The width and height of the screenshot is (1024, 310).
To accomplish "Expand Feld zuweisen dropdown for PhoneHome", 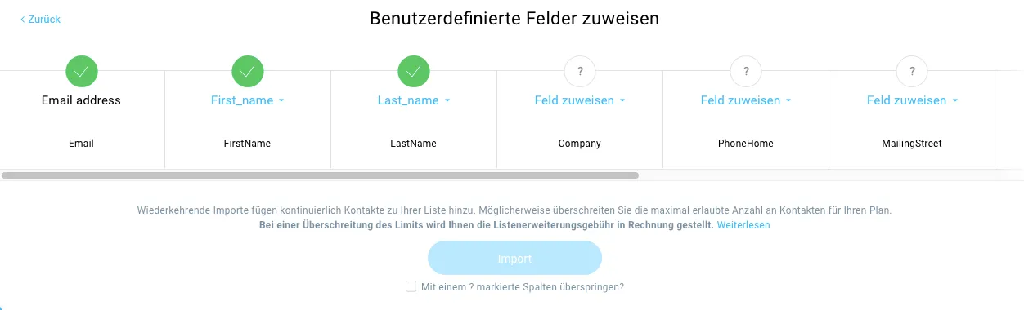I will (746, 100).
